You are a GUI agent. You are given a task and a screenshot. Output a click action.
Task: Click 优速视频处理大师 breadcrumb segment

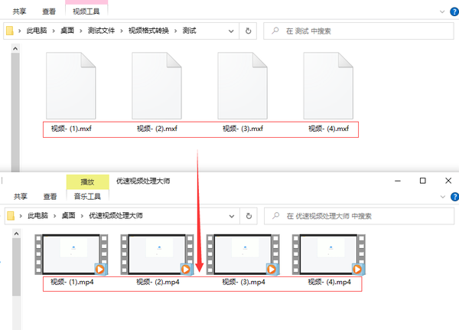click(x=116, y=216)
